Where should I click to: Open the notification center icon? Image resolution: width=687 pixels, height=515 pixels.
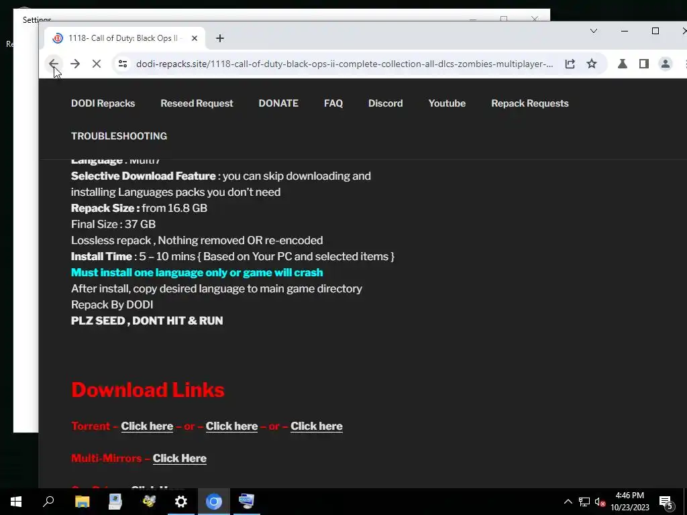(666, 502)
